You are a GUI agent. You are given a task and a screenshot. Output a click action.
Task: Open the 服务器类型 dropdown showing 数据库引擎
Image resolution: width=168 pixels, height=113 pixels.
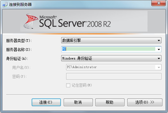pos(111,40)
